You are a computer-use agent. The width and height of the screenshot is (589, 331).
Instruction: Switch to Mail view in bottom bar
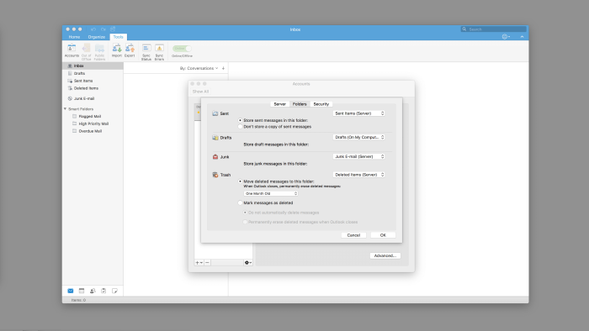click(70, 291)
